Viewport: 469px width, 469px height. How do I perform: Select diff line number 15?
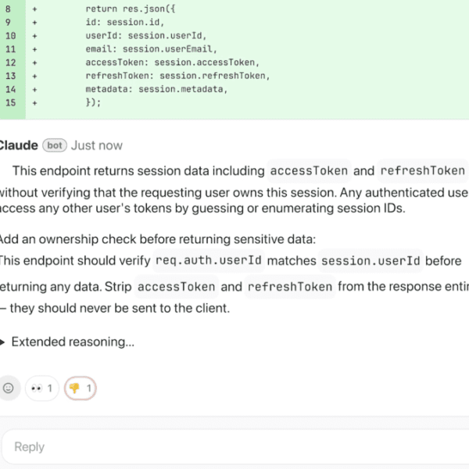click(10, 102)
